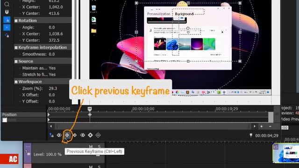Edit Position Y Center value 413.6
299x168 pixels.
[x=54, y=14]
